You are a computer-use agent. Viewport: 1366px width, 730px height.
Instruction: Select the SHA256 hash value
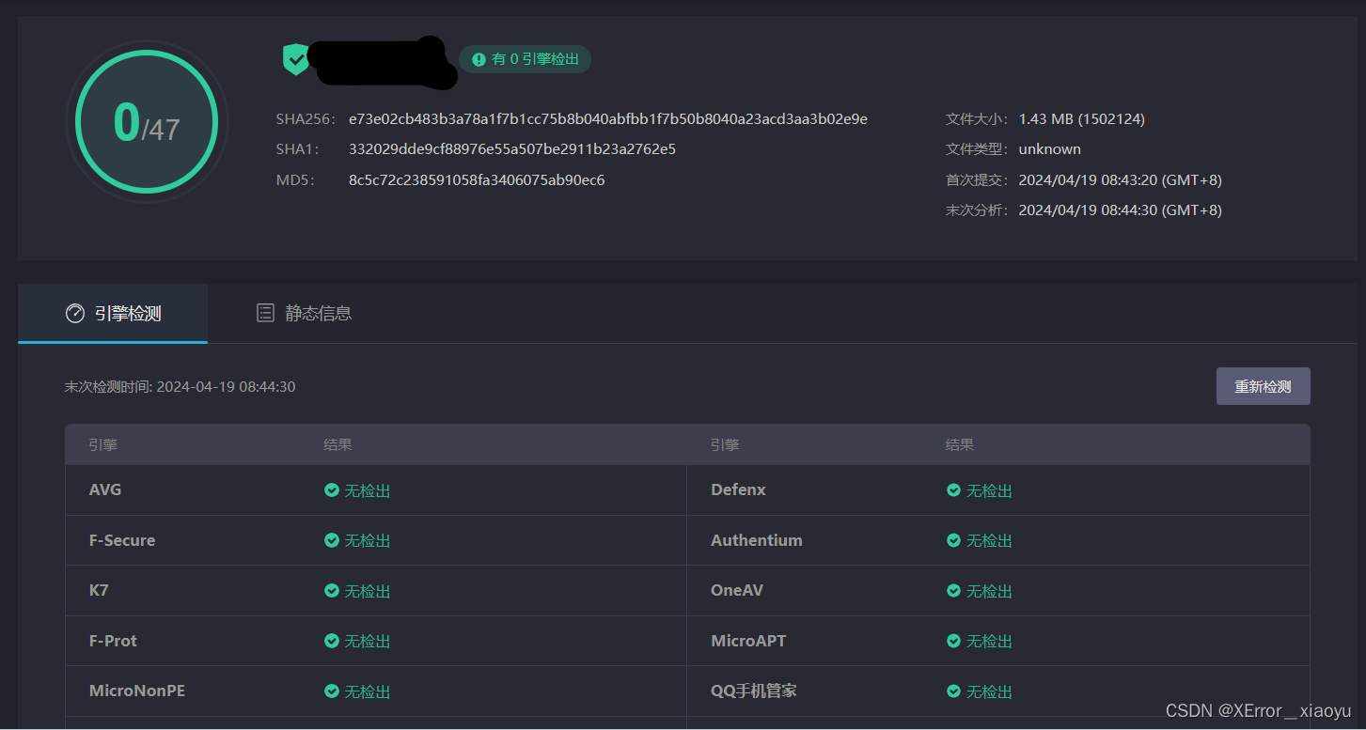(607, 119)
